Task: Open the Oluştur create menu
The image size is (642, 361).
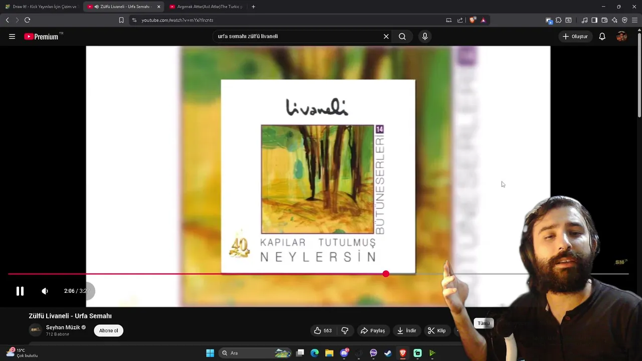Action: click(575, 37)
